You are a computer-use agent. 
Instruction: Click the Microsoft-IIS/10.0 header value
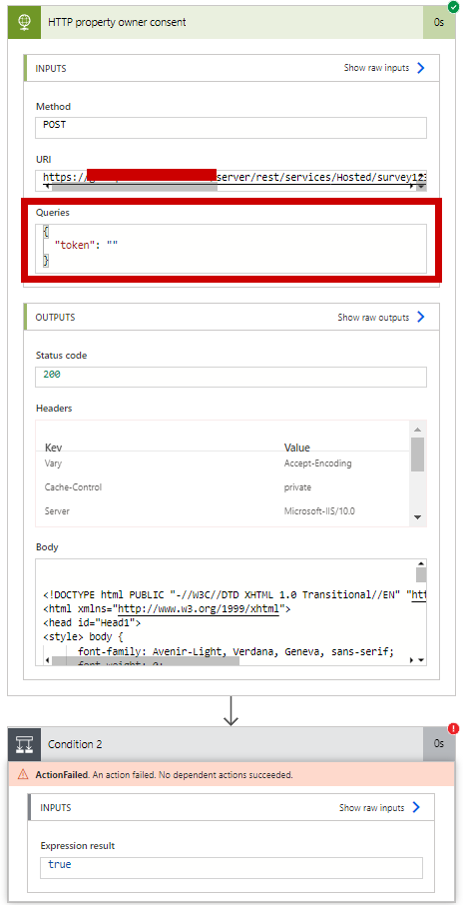pos(319,510)
